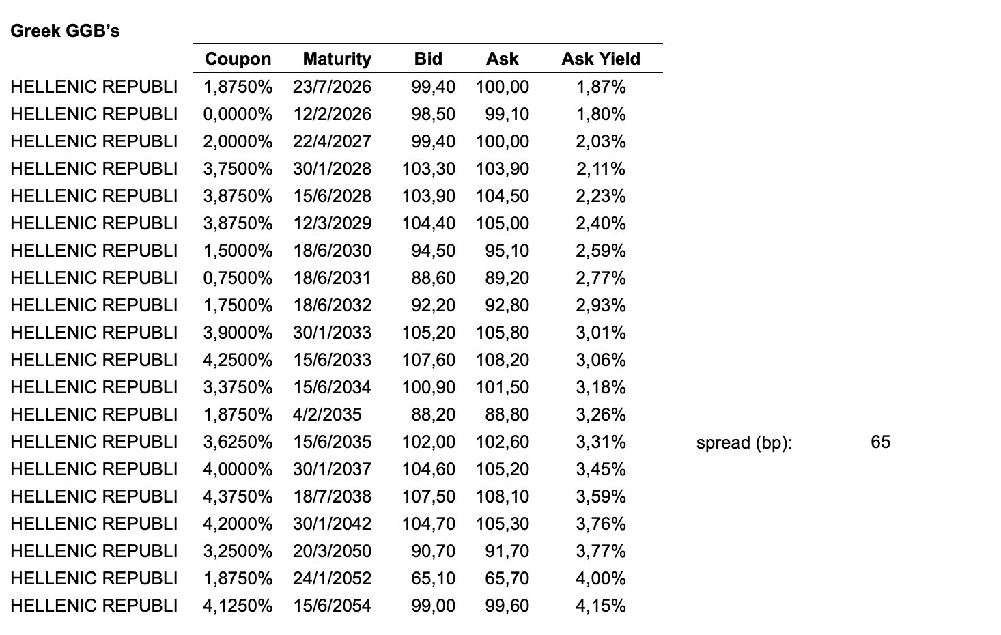Viewport: 1001px width, 635px height.
Task: Click the ask price 65,70 cell
Action: pos(507,578)
